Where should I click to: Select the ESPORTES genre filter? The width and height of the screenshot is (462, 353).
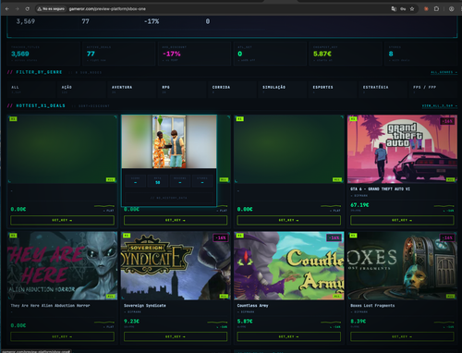333,90
